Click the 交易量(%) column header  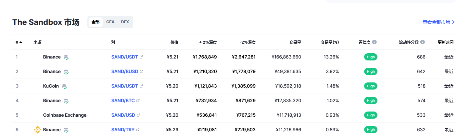[330, 42]
